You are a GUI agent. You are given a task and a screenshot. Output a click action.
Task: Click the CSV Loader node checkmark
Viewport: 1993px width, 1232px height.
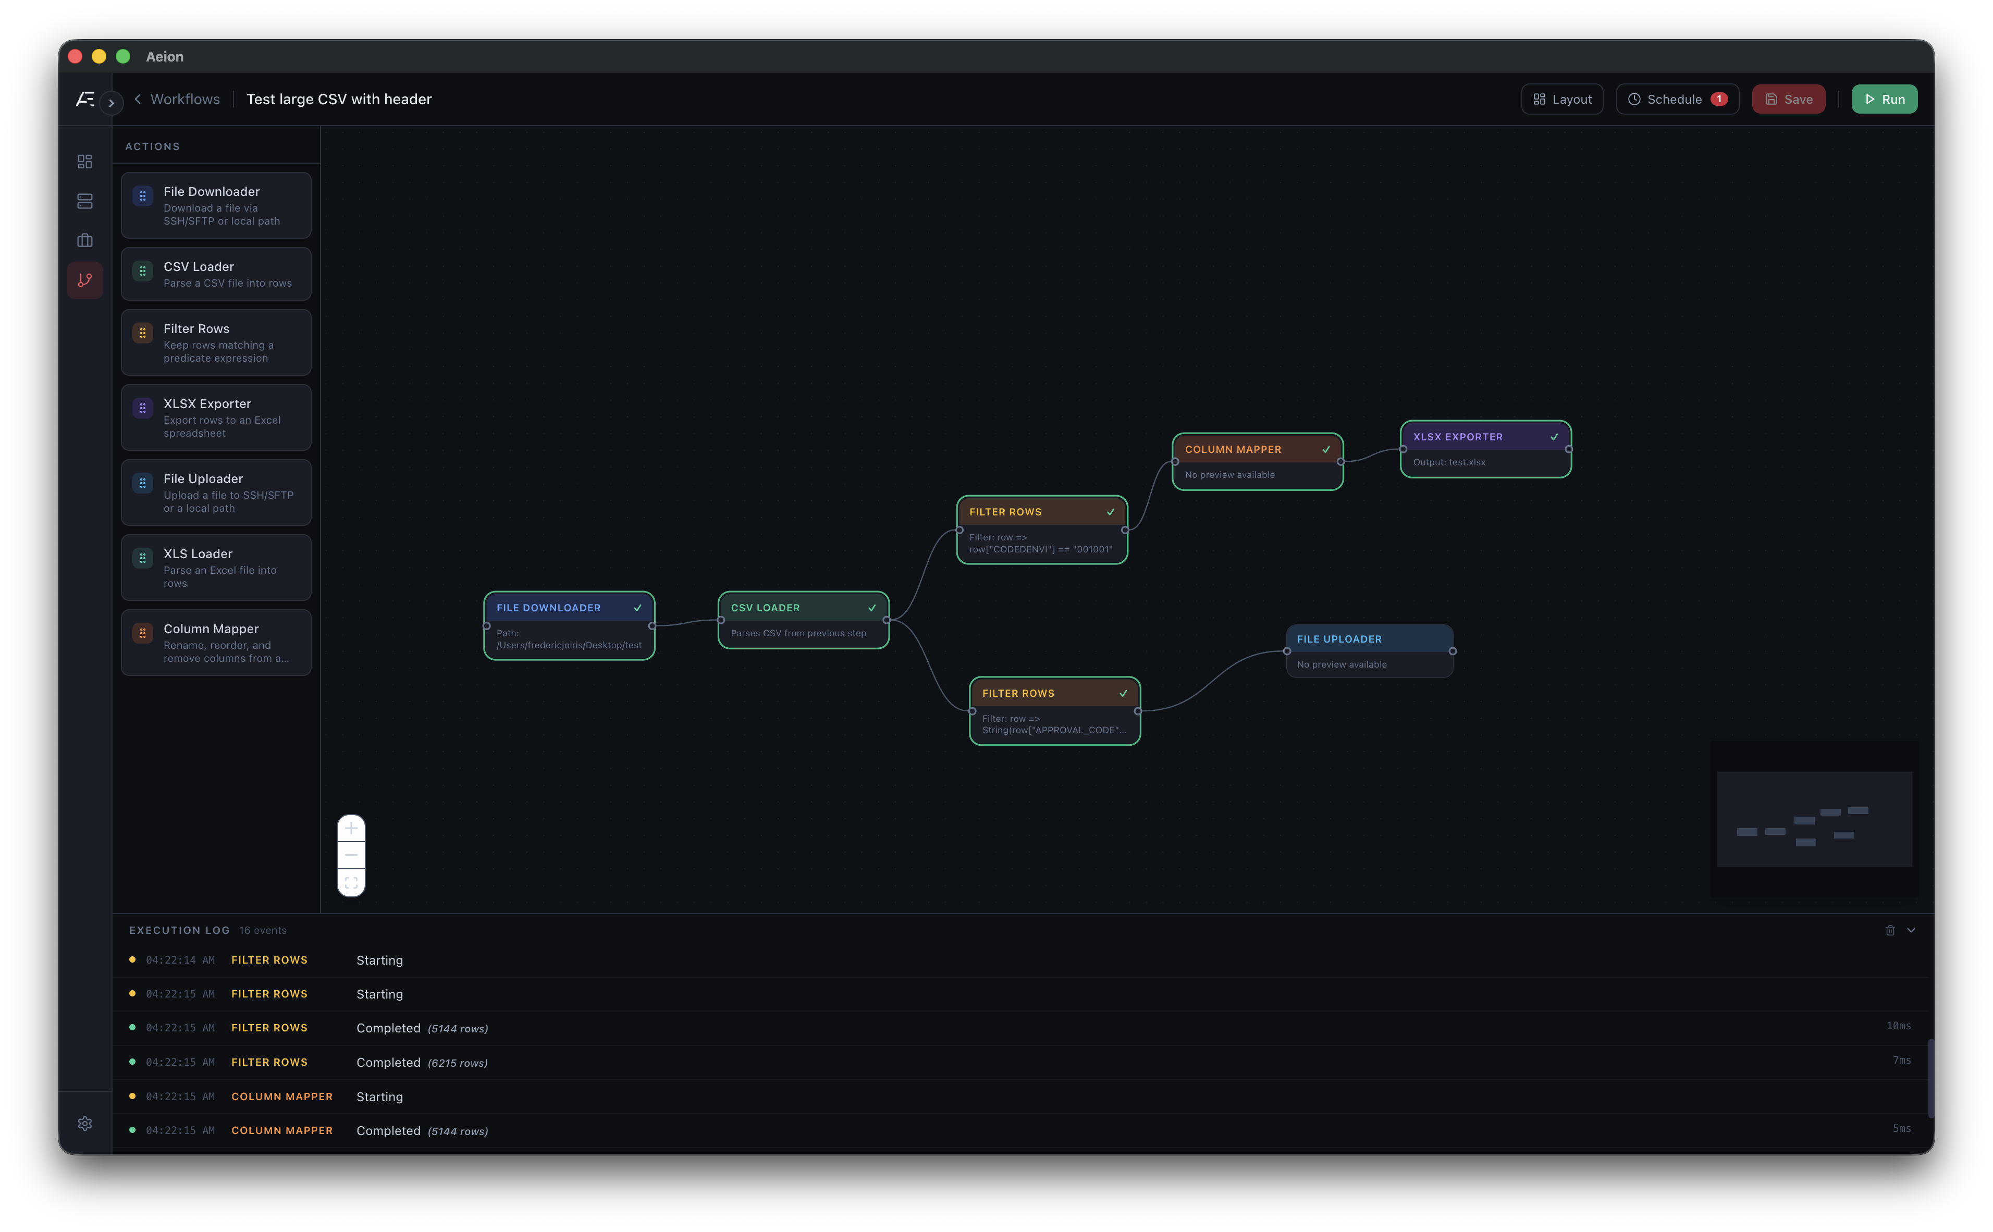click(x=872, y=607)
